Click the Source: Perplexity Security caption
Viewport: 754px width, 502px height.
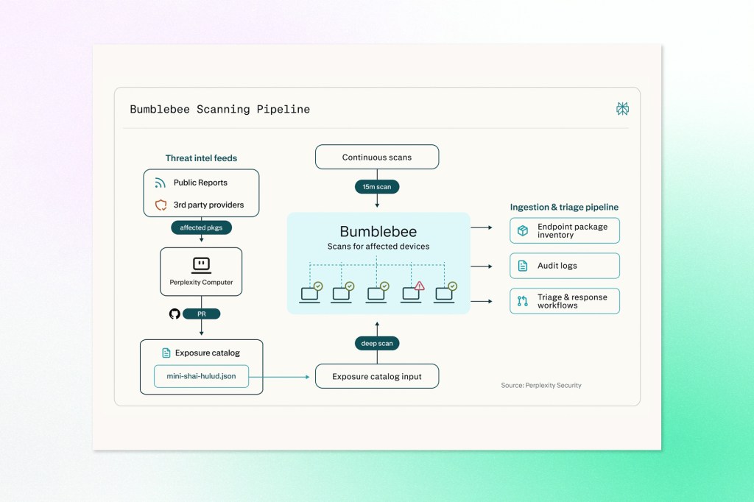pyautogui.click(x=541, y=385)
